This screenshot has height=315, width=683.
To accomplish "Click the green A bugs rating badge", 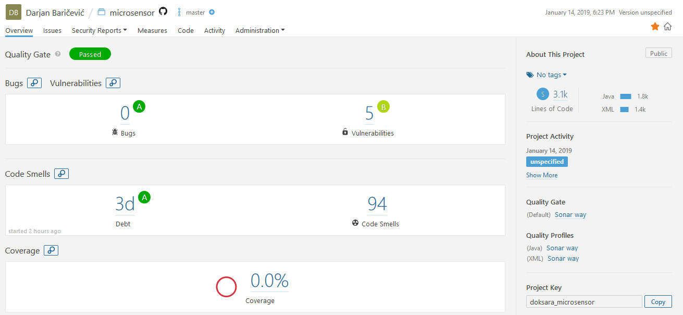I will (x=139, y=106).
